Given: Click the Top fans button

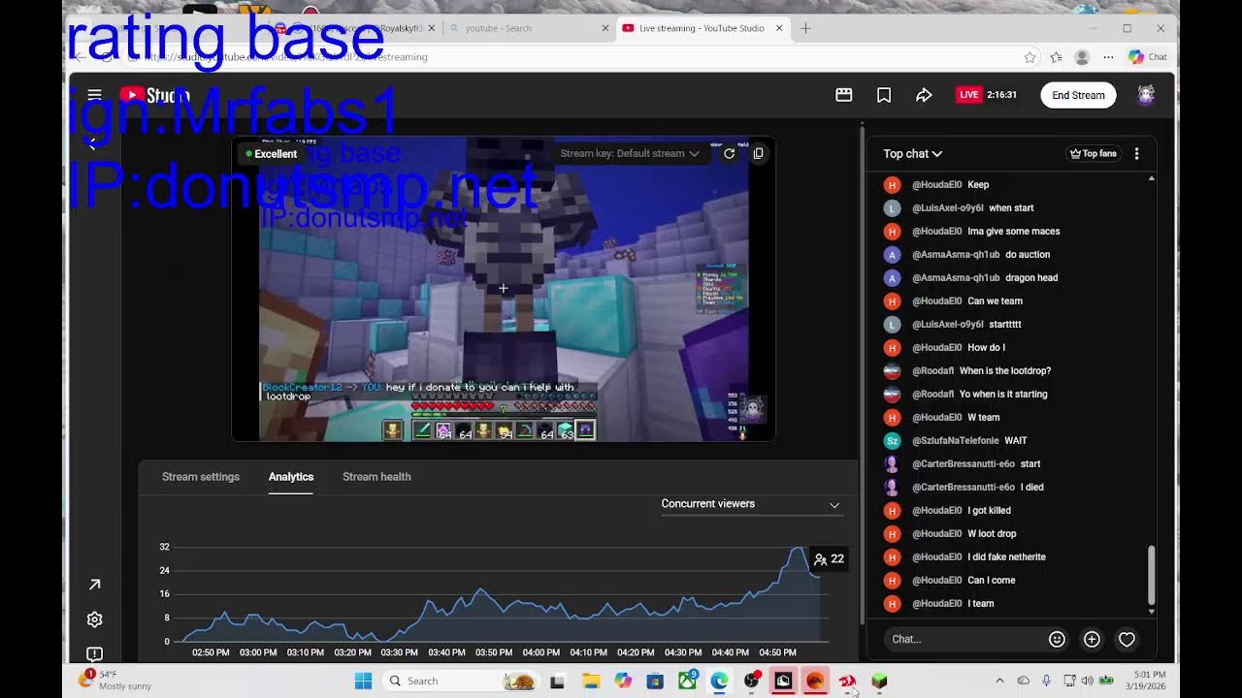Looking at the screenshot, I should click(x=1093, y=153).
